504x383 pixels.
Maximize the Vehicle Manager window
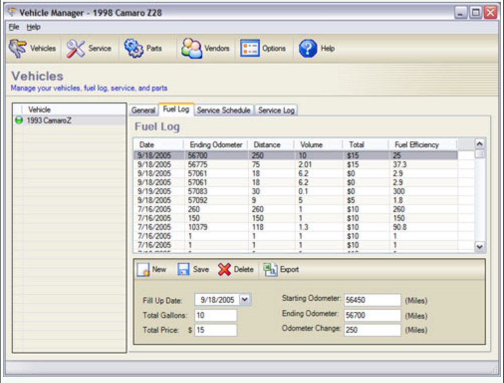pyautogui.click(x=475, y=13)
